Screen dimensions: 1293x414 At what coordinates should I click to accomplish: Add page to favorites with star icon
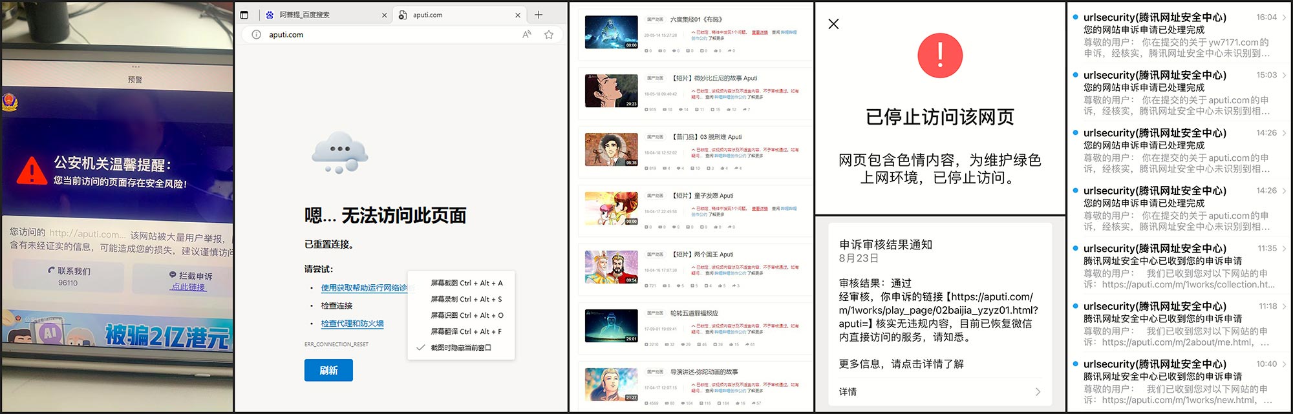pos(549,35)
